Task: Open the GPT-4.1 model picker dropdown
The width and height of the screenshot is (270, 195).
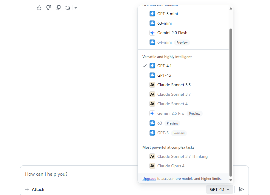Action: point(220,189)
